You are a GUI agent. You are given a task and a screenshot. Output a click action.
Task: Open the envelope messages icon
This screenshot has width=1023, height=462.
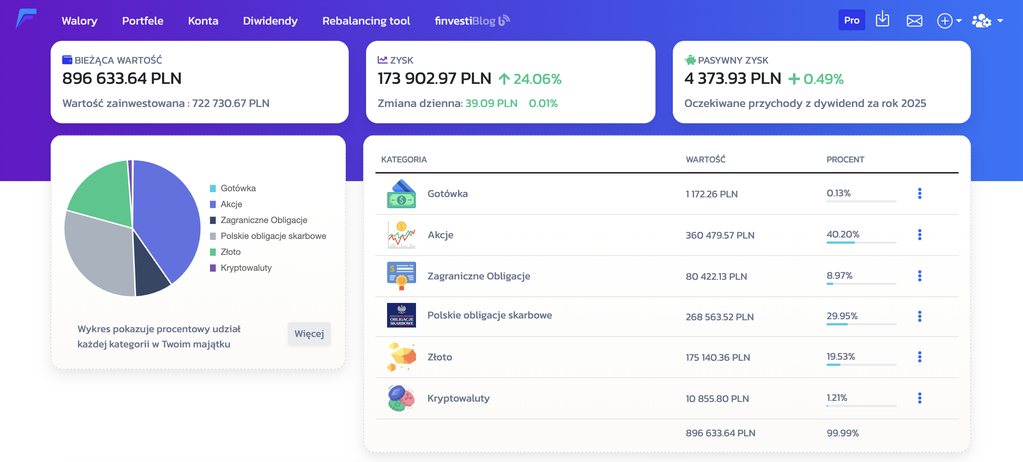point(914,21)
